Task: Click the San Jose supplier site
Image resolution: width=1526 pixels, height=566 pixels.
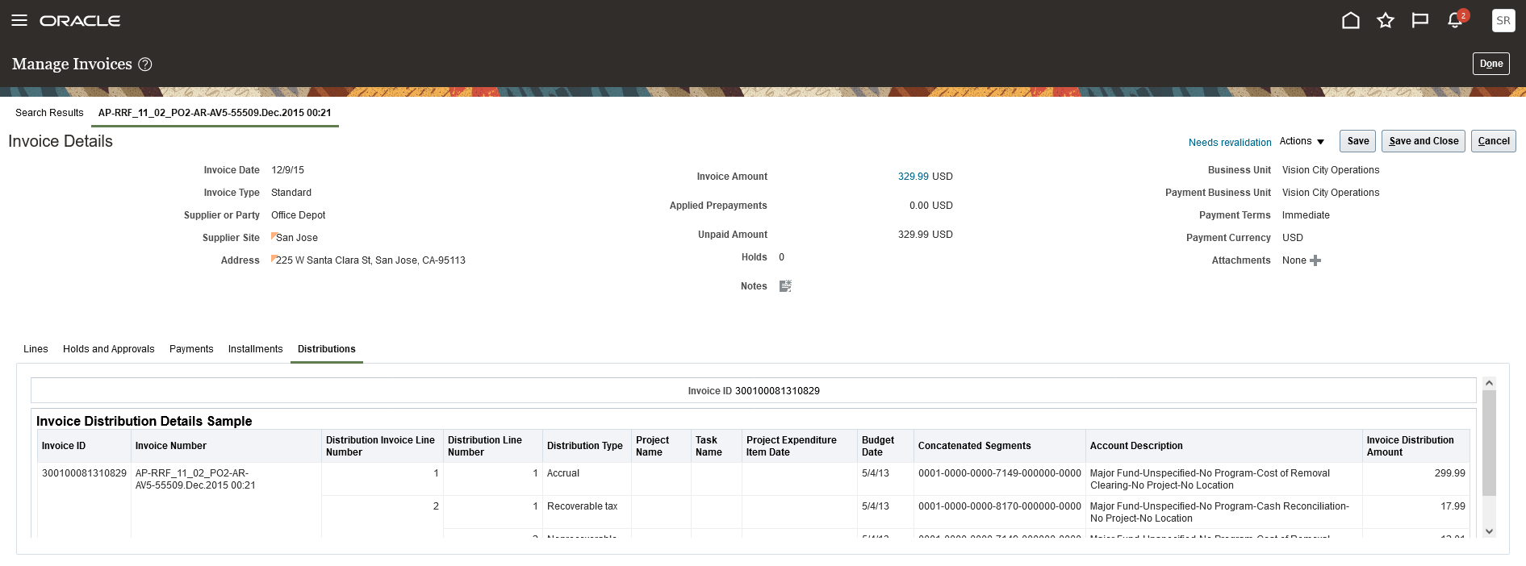Action: (x=296, y=238)
